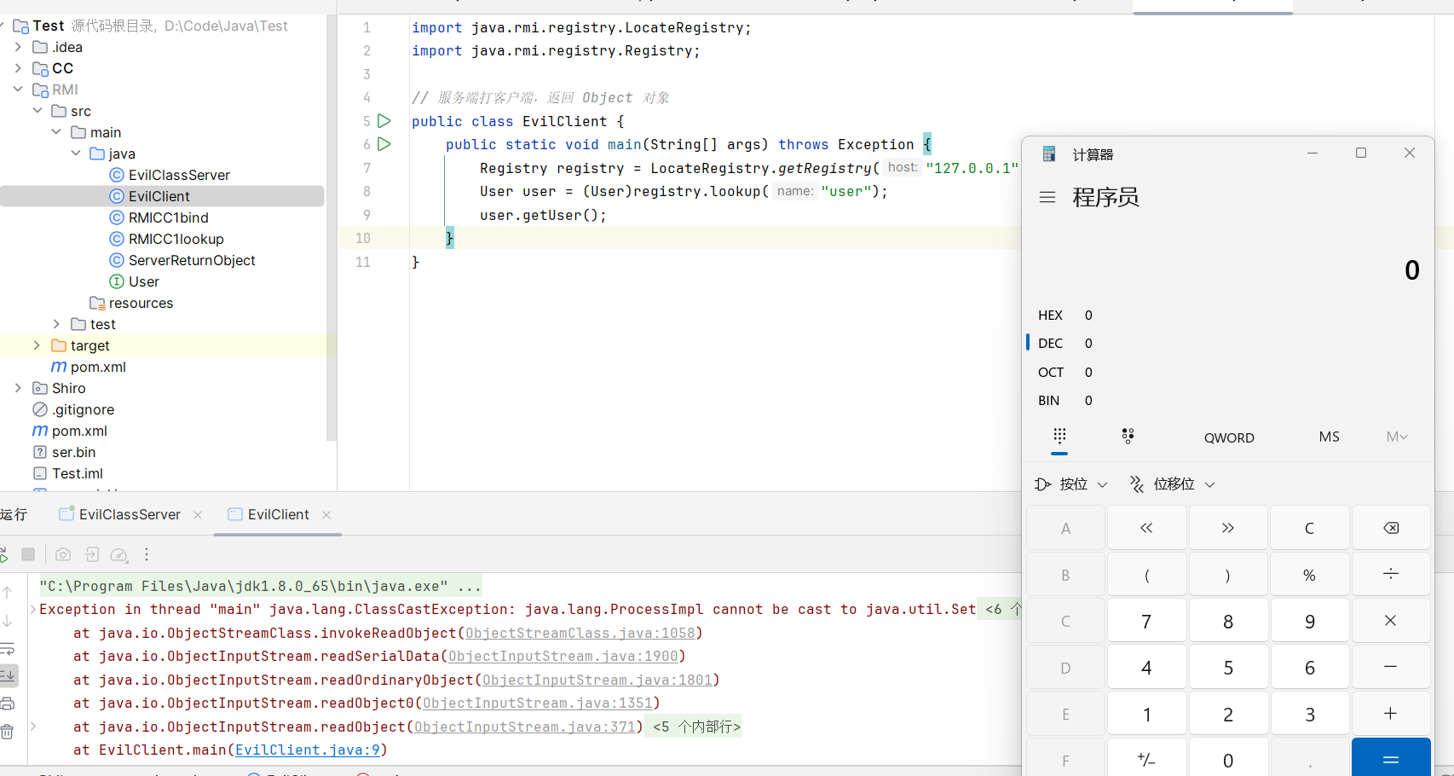Toggle scroll-to-end icon in console sidebar
The height and width of the screenshot is (776, 1454).
pyautogui.click(x=8, y=675)
